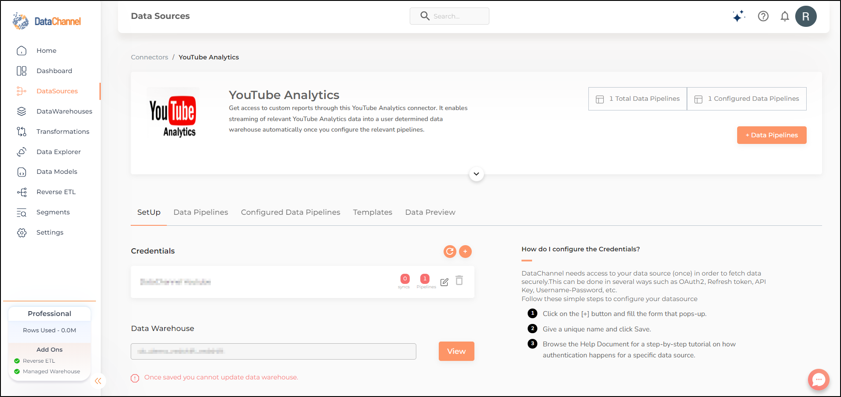Open the Data Explorer icon
841x397 pixels.
pyautogui.click(x=22, y=152)
